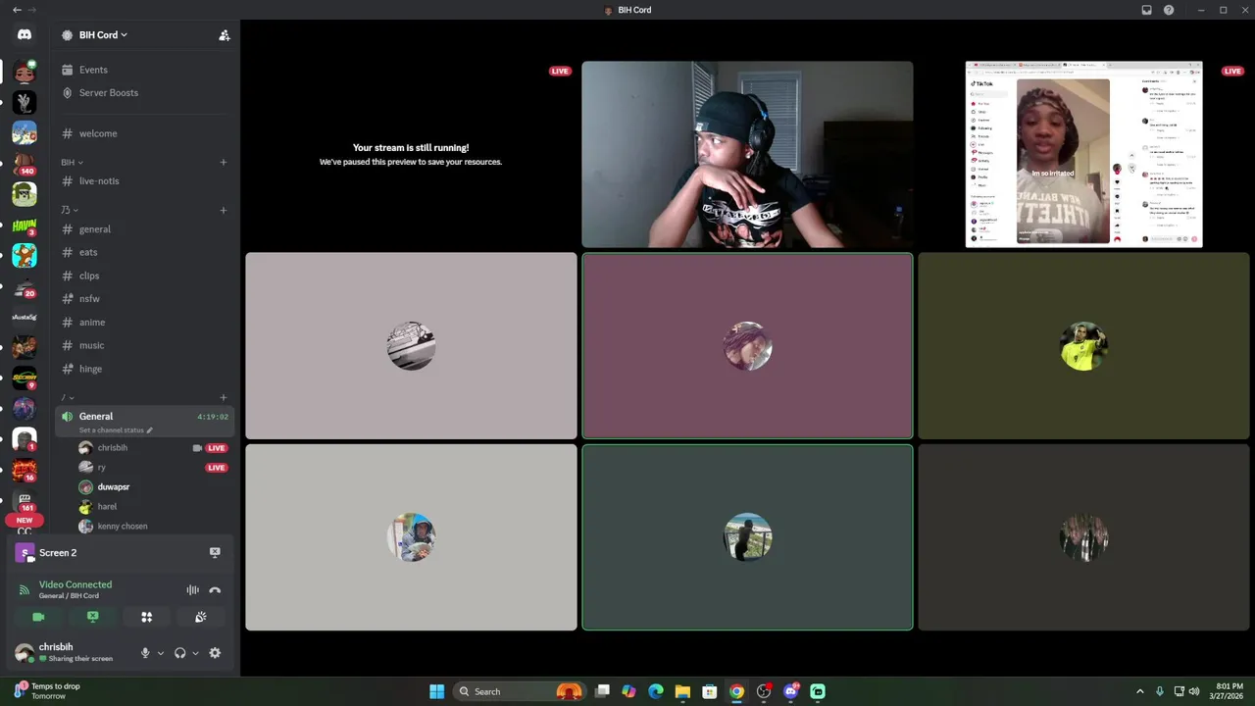Viewport: 1255px width, 706px height.
Task: Open the HAVIN server icon
Action: tap(25, 226)
